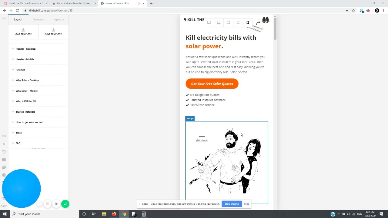Viewport: 388px width, 218px height.
Task: Switch to portrait tablet preview
Action: [x=238, y=22]
